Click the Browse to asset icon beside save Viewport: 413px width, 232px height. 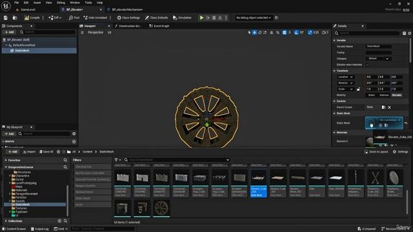click(x=15, y=17)
